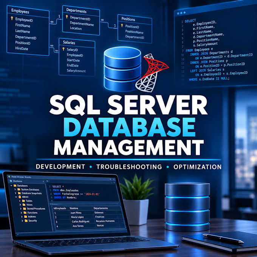Select the Sistemas cell

click(99, 212)
